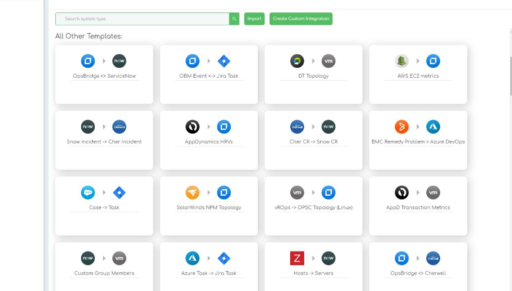Click vm icon in vROps -> OPSC Topology card
This screenshot has height=291, width=512.
(x=297, y=193)
